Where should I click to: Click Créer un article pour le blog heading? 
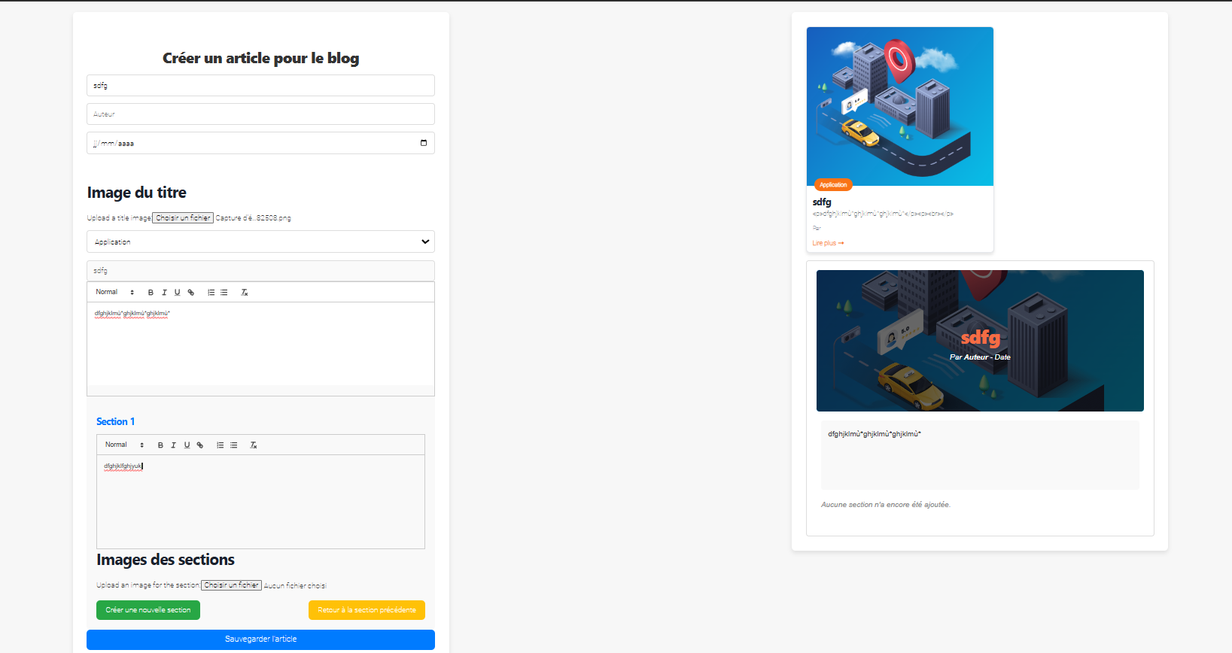point(260,59)
